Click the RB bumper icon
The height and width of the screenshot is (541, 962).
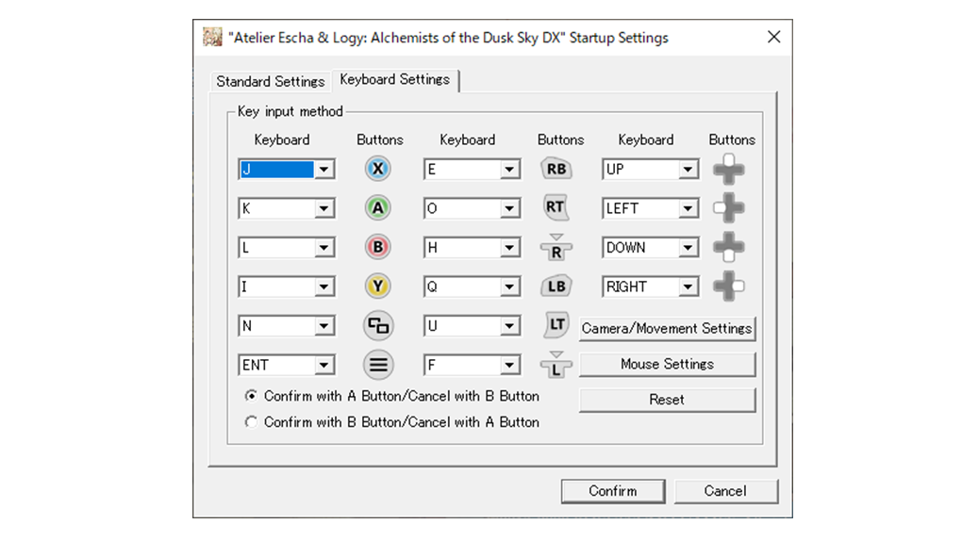[556, 169]
